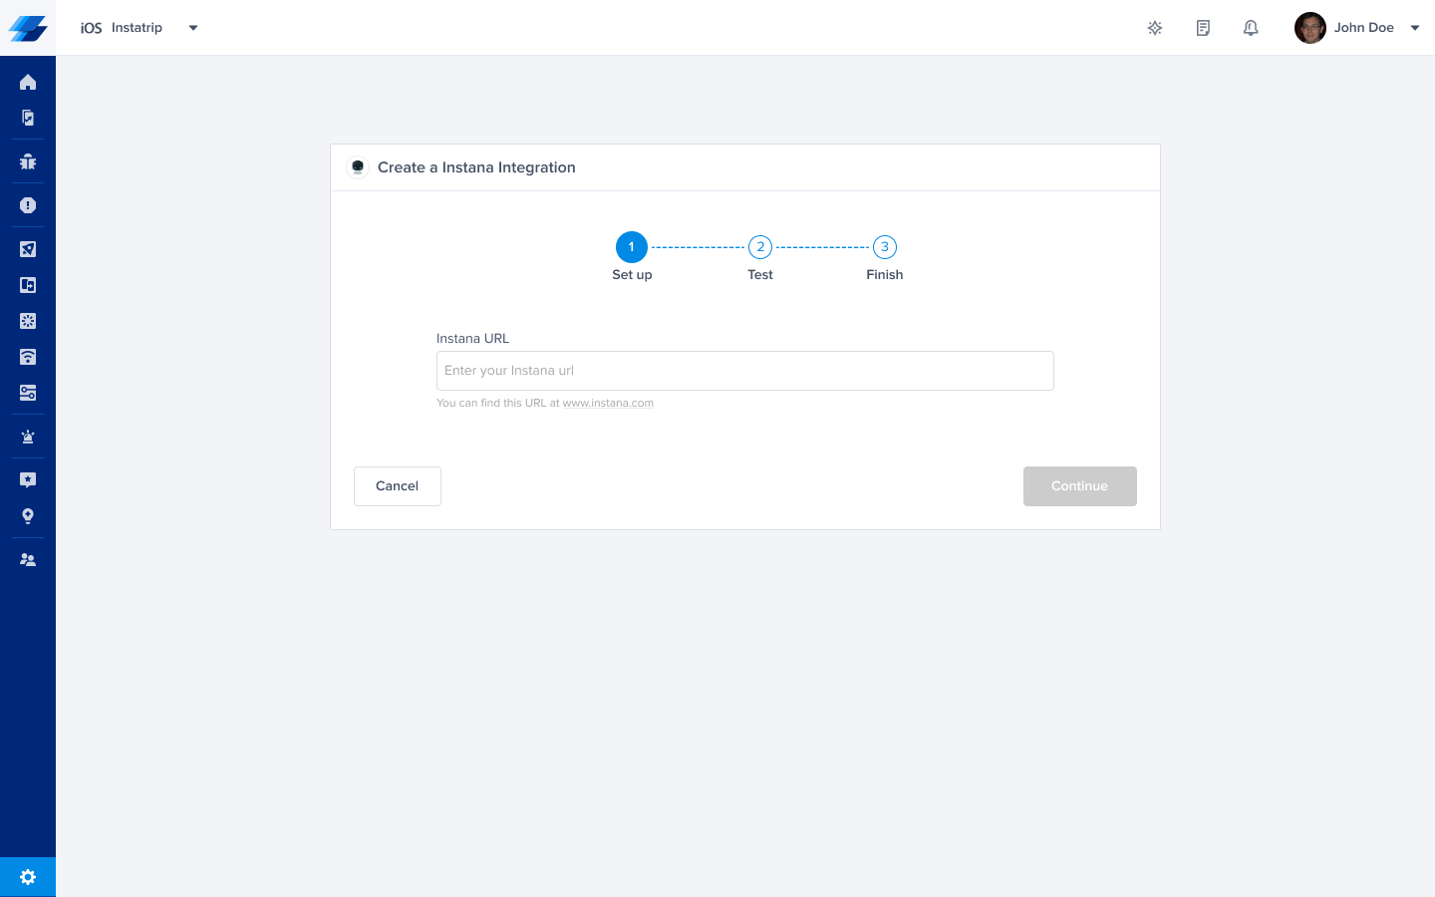Click the lightbulb ideas icon in sidebar
Viewport: 1435px width, 897px height.
[28, 516]
